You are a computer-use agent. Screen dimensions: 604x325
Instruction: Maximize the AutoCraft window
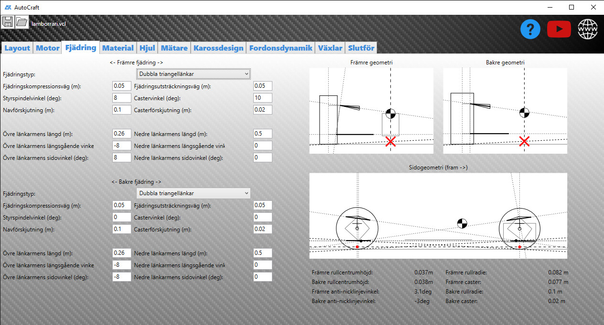571,7
